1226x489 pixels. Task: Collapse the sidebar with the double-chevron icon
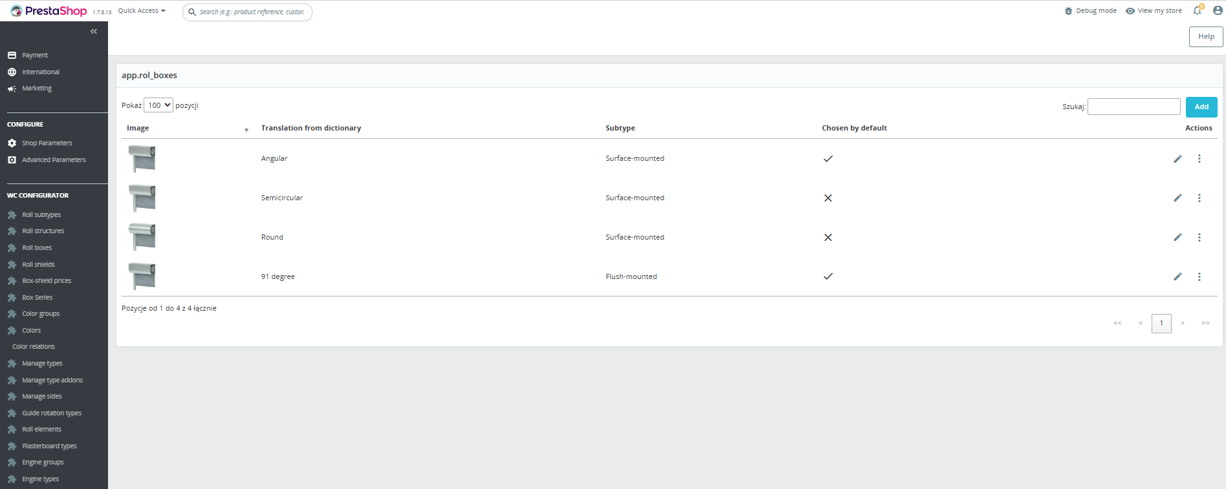[x=94, y=32]
